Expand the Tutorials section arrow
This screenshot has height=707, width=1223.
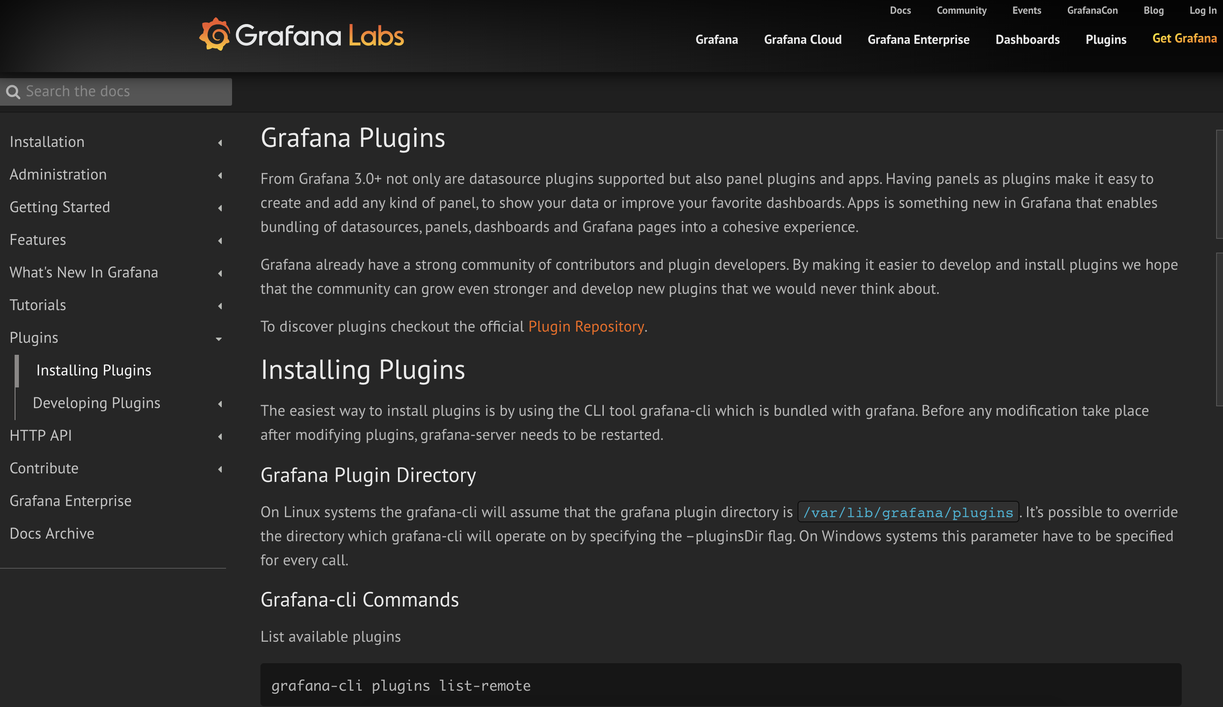[220, 306]
